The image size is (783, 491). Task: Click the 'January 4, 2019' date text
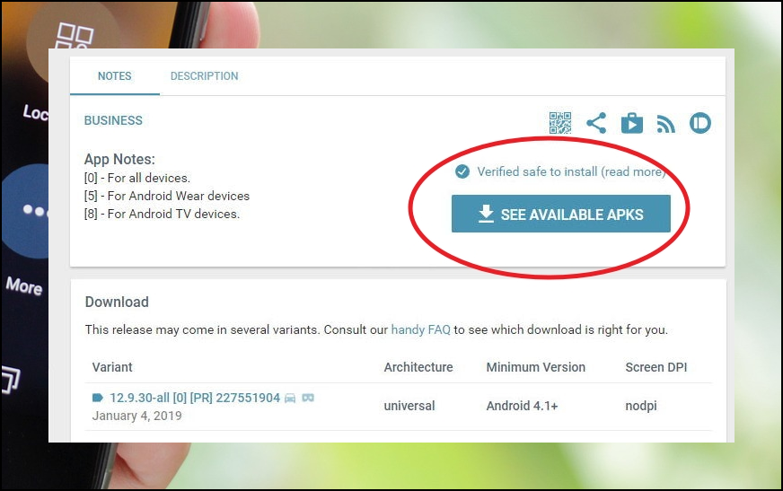point(136,416)
